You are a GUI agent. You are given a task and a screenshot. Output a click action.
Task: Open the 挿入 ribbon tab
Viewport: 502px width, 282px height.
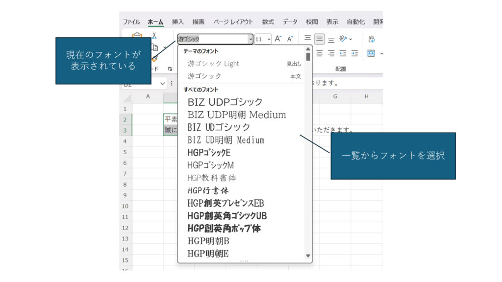[177, 22]
